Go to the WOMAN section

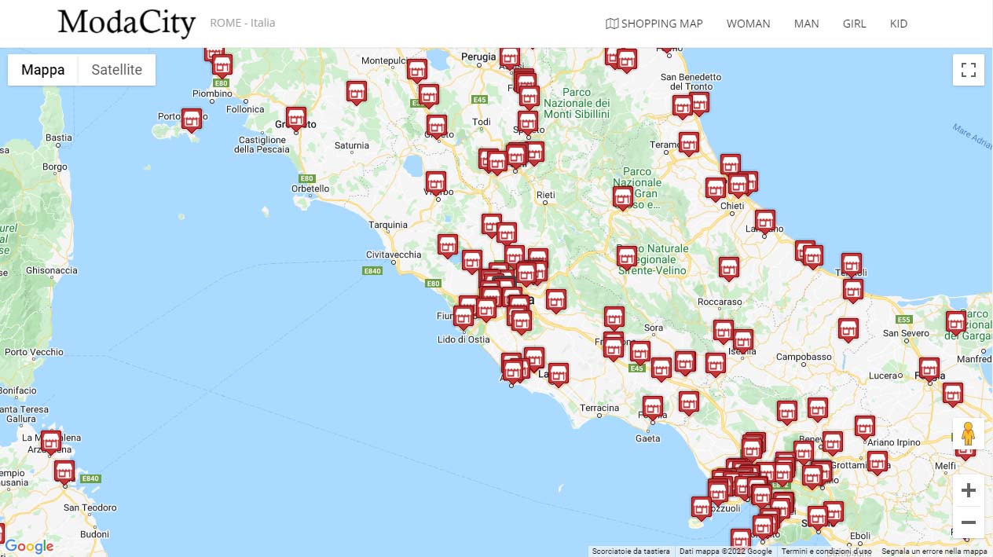[x=748, y=24]
